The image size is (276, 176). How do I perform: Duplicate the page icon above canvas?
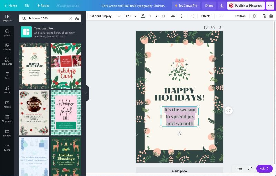coord(213,27)
